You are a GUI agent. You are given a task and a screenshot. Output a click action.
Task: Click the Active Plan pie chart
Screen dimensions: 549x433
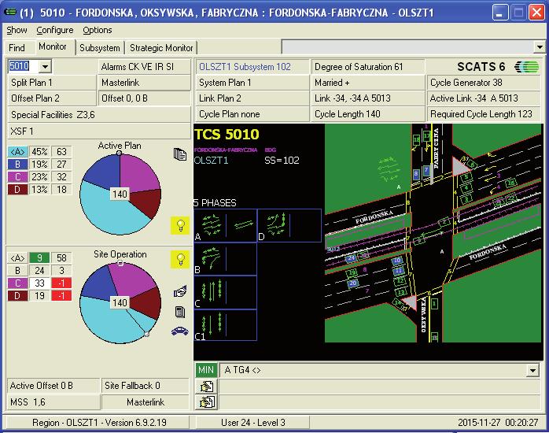(x=120, y=194)
